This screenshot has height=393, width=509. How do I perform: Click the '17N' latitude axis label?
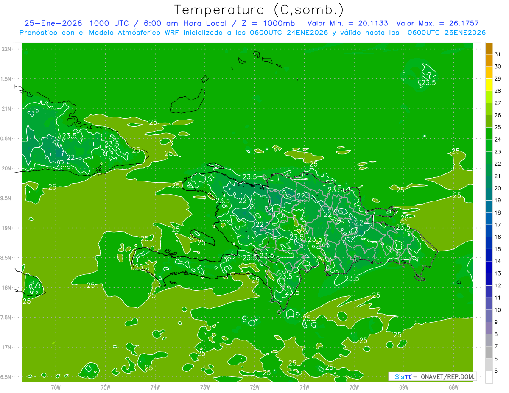click(7, 347)
